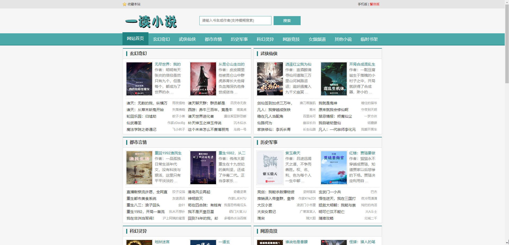Switch to the 历史军事 navigation tab
This screenshot has height=245, width=509.
239,39
